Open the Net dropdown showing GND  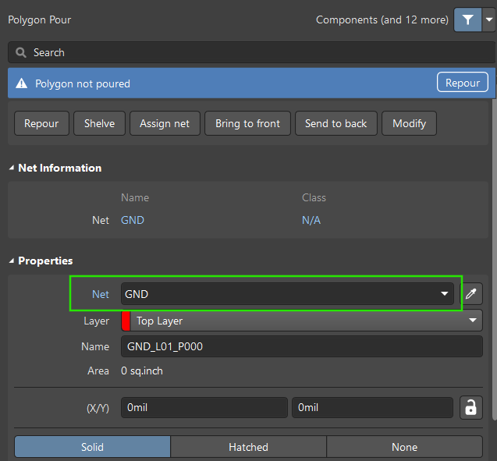coord(287,294)
